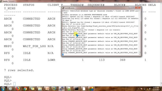
Task: Open the command prompt taskbar icon
Action: pyautogui.click(x=76, y=89)
